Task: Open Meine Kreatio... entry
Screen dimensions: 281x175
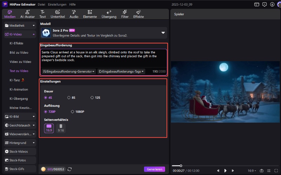Action: 21,108
